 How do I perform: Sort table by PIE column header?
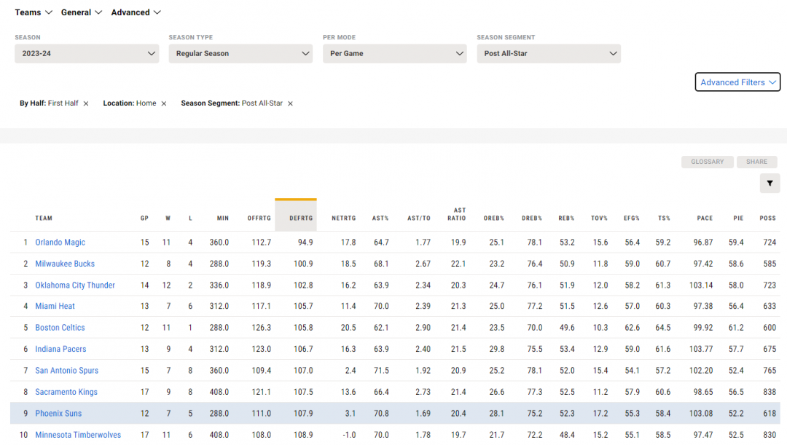pos(738,218)
